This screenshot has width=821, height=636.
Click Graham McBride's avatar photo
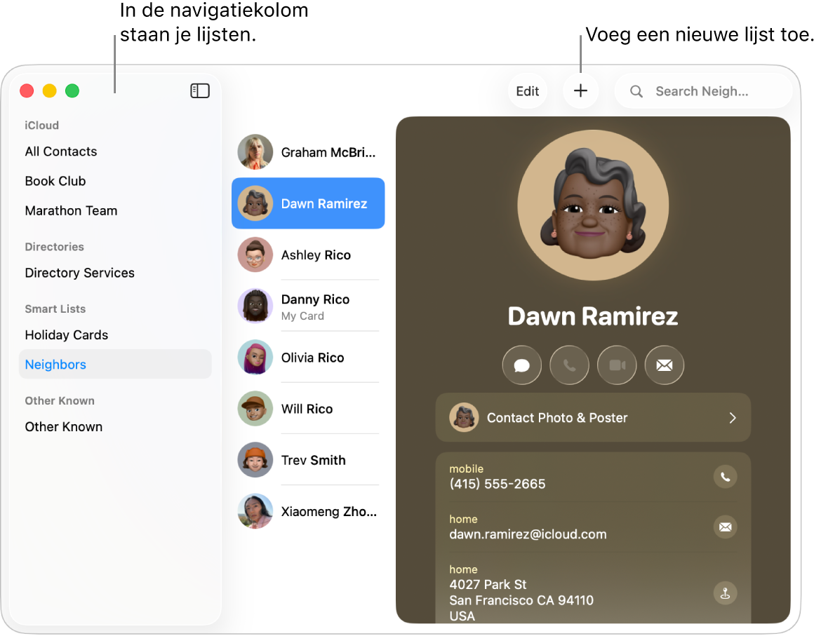(255, 152)
